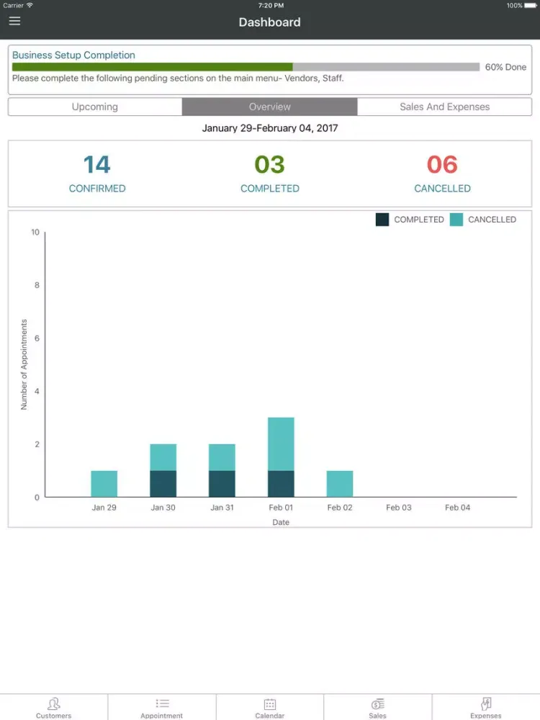Image resolution: width=540 pixels, height=720 pixels.
Task: Open the Appointment list icon
Action: (x=162, y=703)
